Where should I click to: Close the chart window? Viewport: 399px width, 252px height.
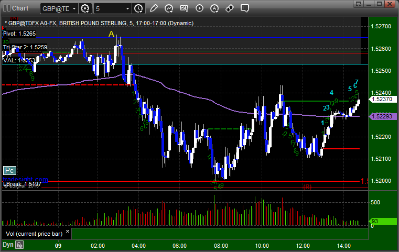point(390,4)
